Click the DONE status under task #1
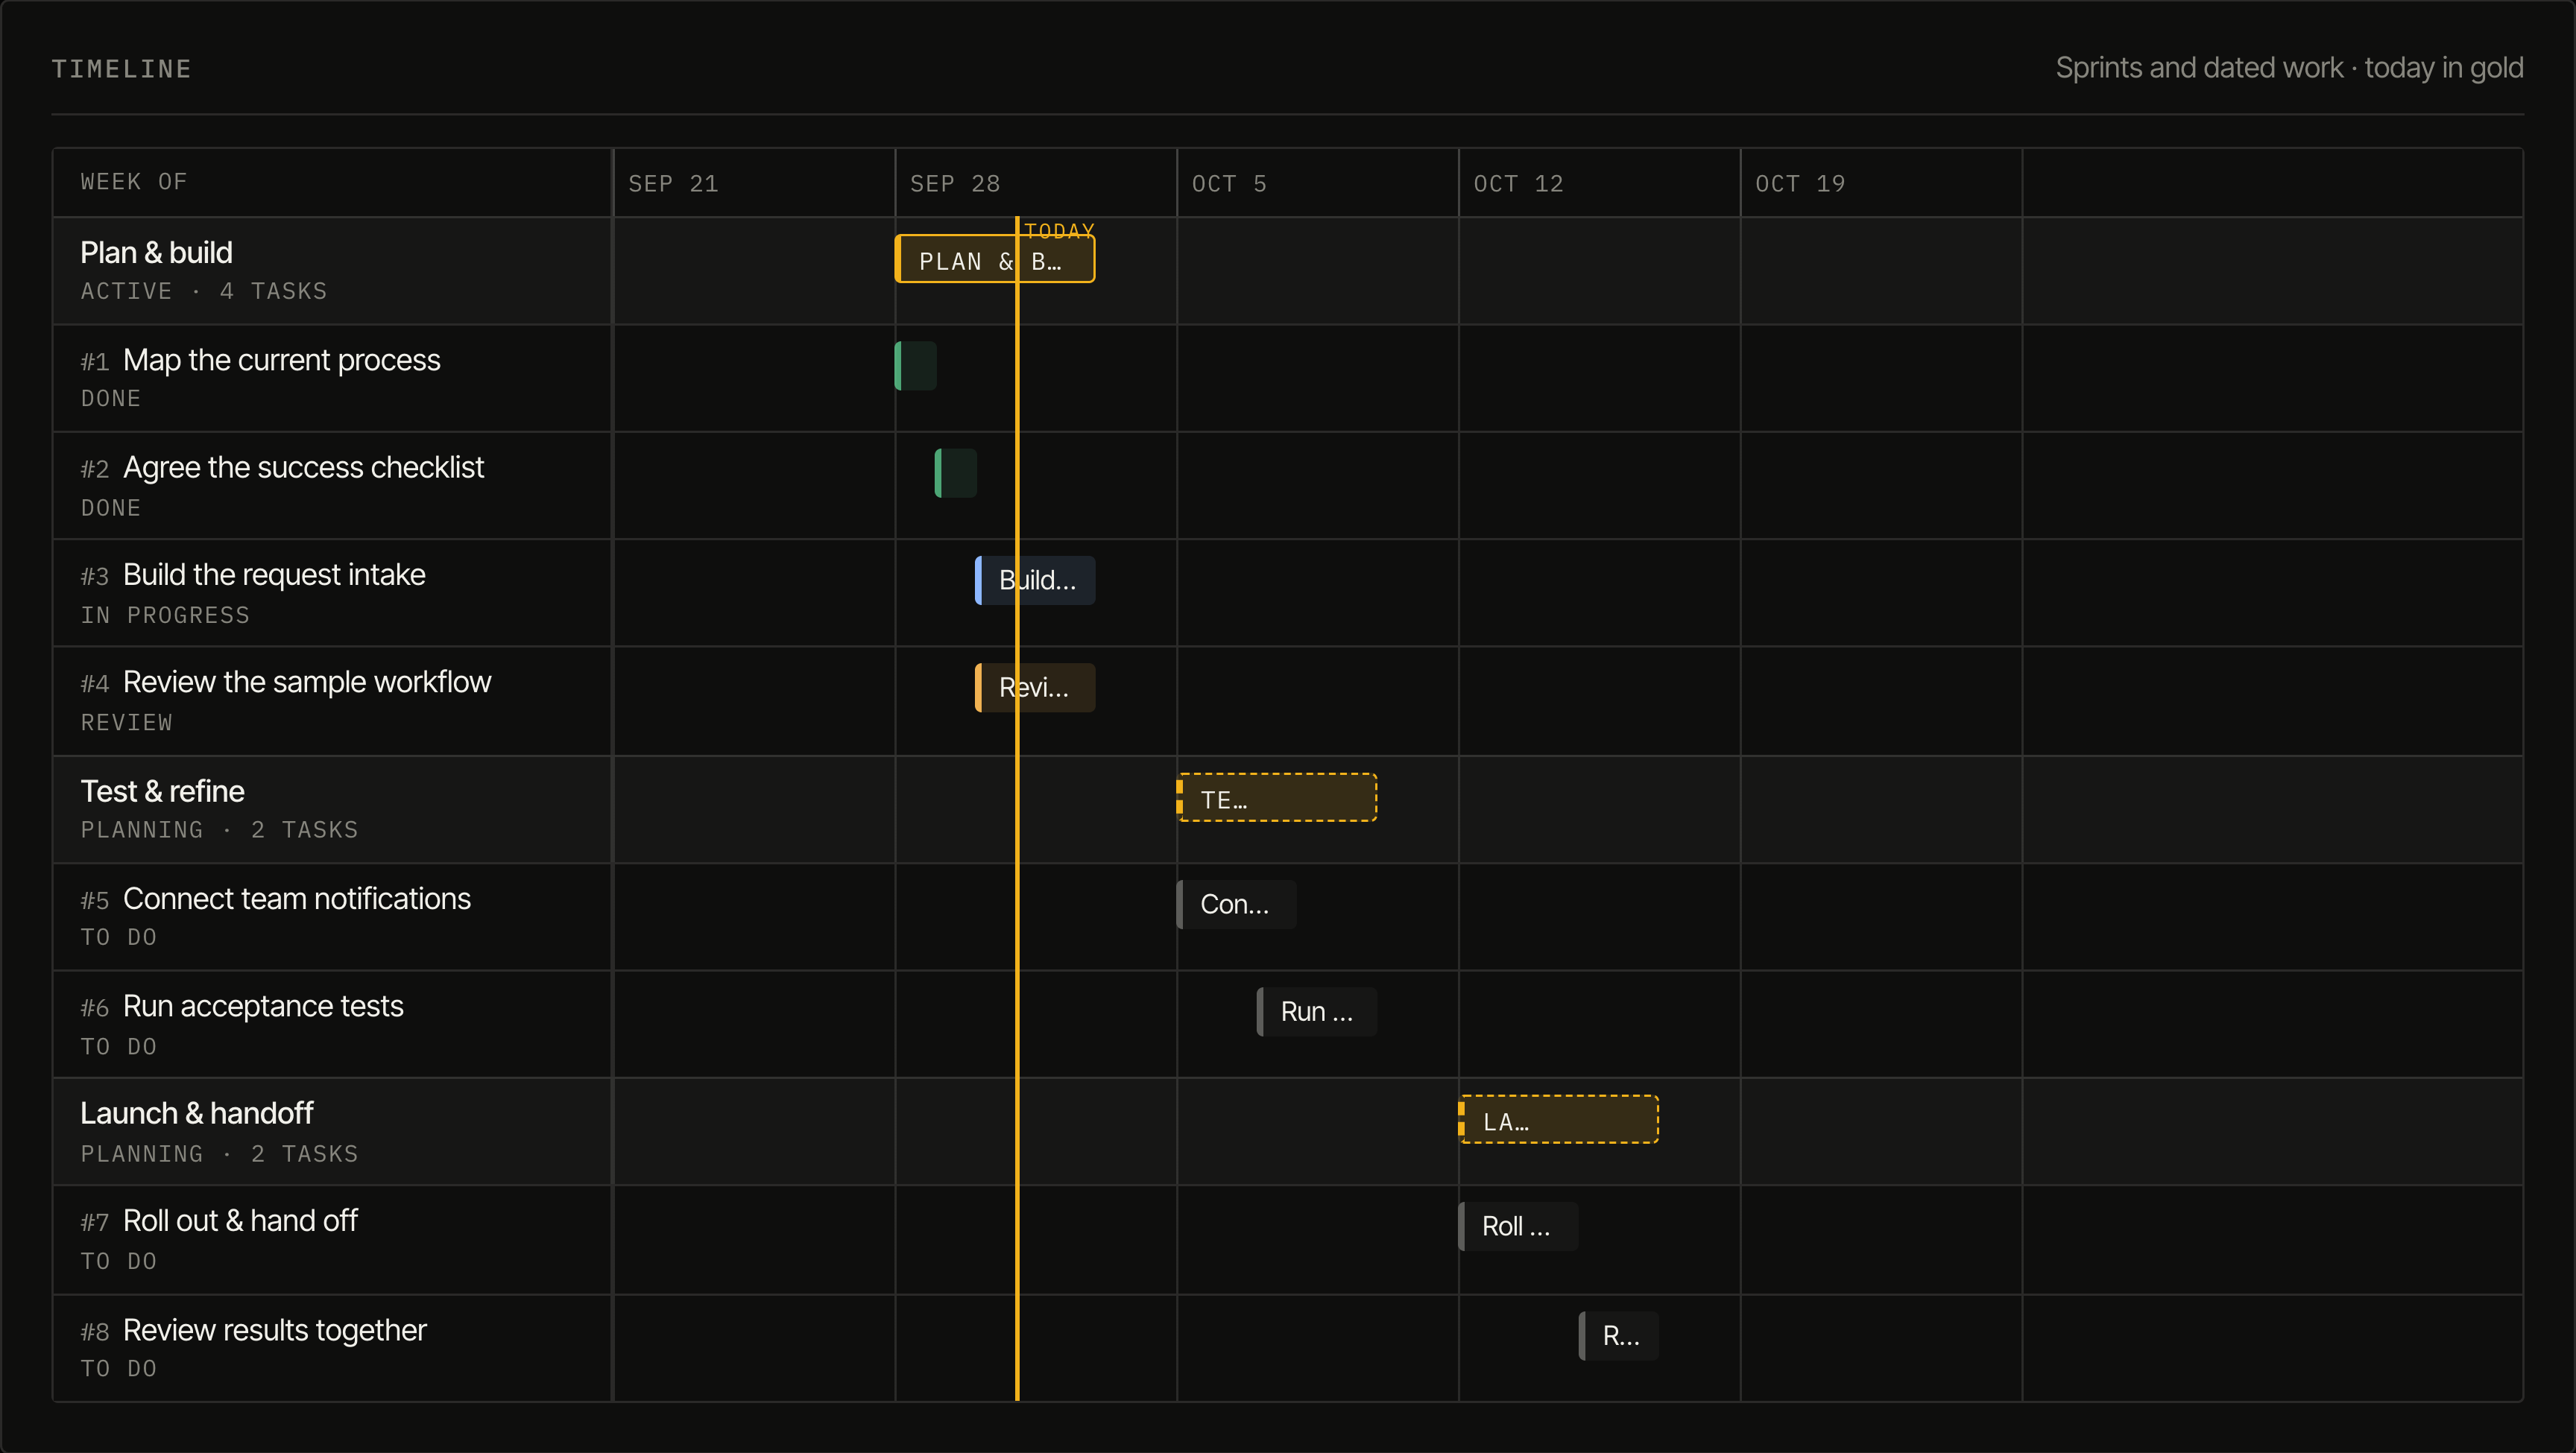 pos(111,398)
